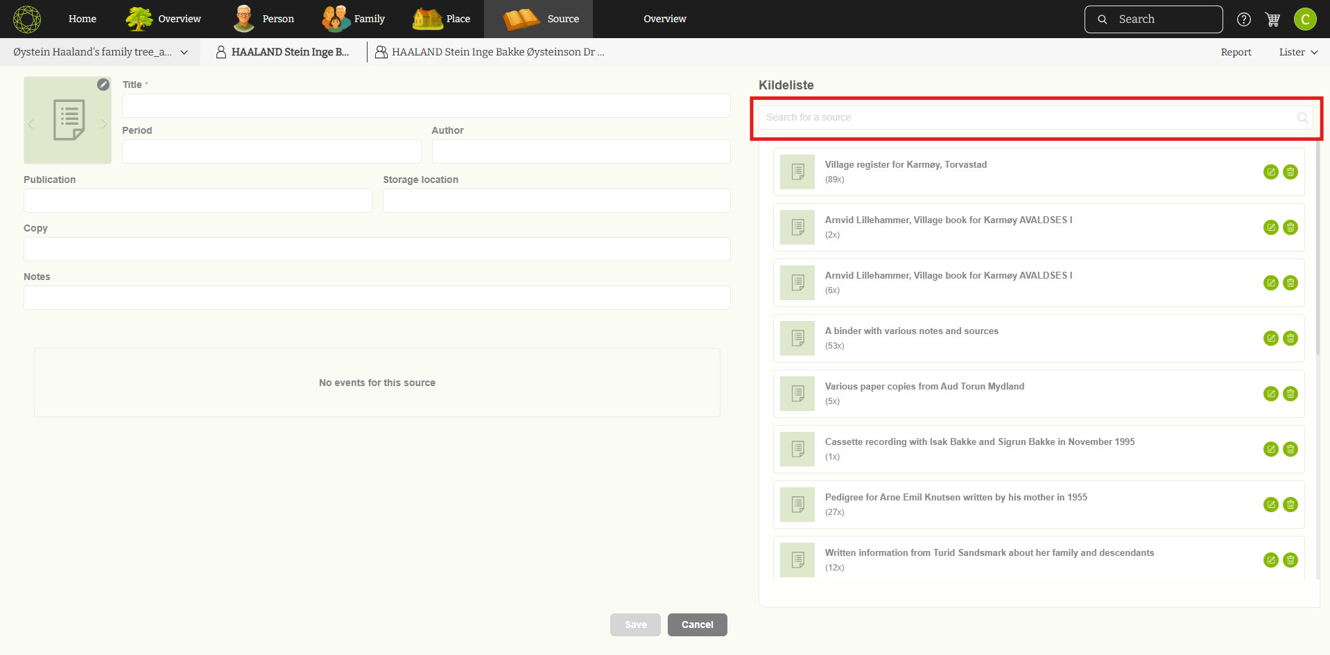Click the Report link
The width and height of the screenshot is (1330, 655).
1236,53
